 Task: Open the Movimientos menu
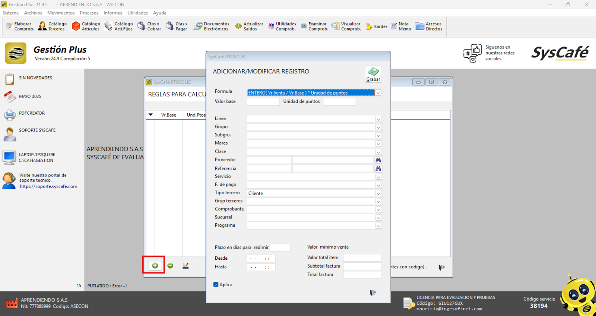pyautogui.click(x=61, y=13)
